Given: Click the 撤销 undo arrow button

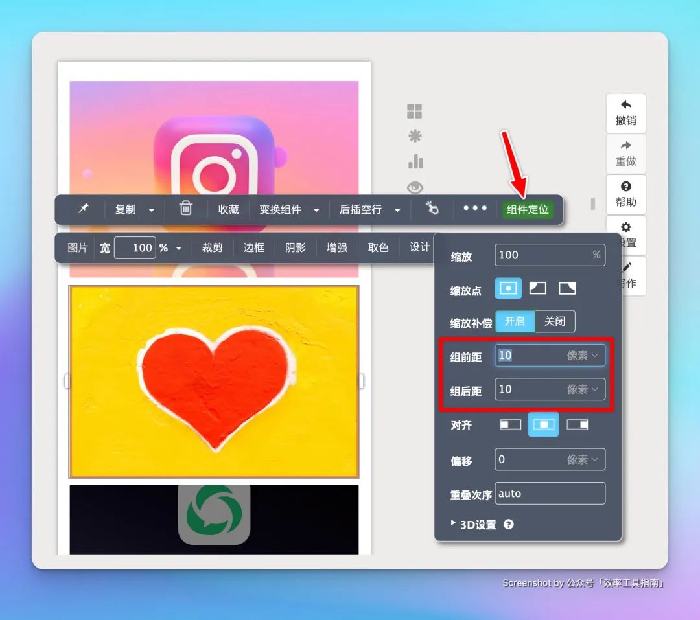Looking at the screenshot, I should coord(625,113).
